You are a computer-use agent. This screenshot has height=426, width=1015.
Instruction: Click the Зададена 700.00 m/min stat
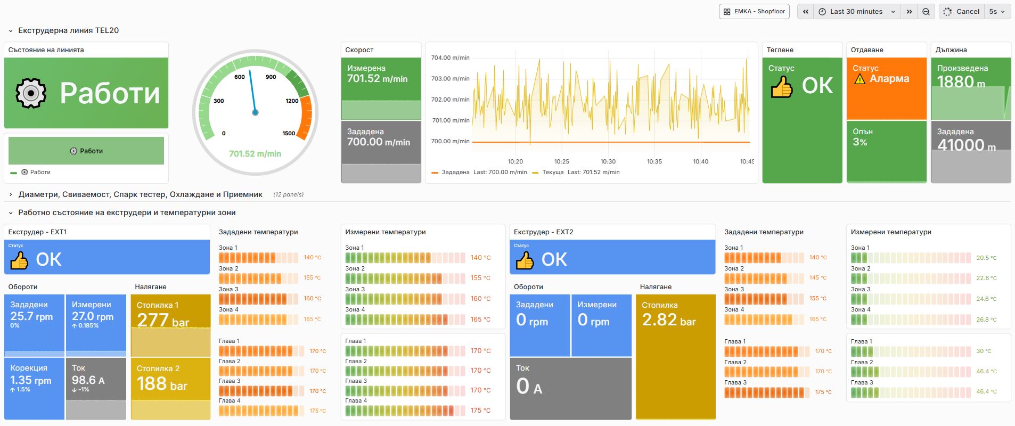point(381,152)
